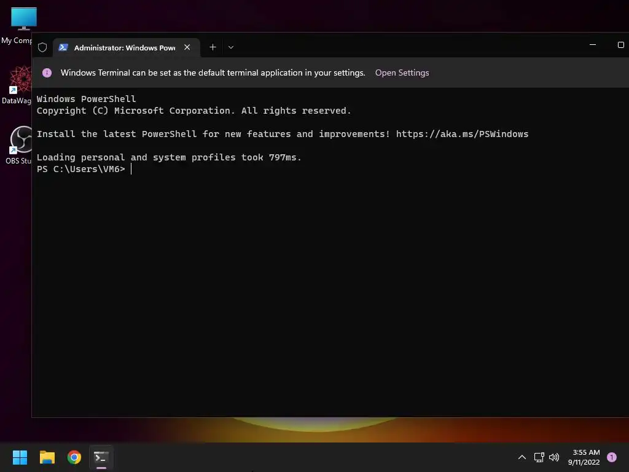
Task: Open the volume speaker tray icon
Action: [554, 457]
